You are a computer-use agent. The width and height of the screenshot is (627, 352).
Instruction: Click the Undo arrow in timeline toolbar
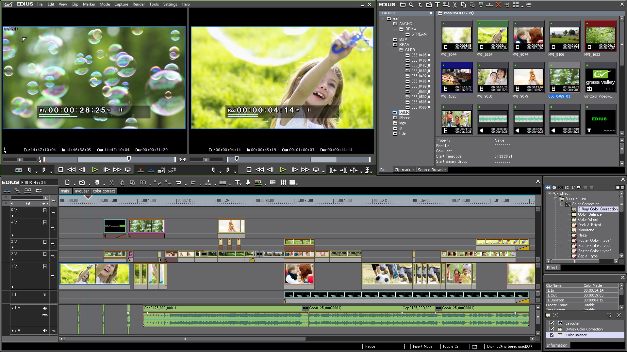pos(178,183)
